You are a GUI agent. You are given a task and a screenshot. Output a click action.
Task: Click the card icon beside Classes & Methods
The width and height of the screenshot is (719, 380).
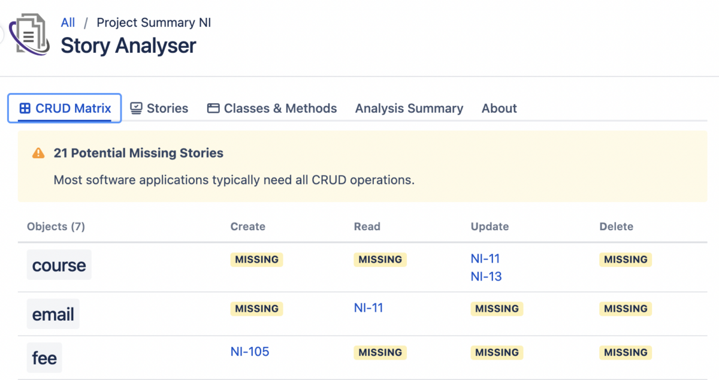point(213,108)
